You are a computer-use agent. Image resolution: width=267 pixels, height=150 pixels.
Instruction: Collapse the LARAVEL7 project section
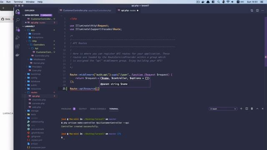23,26
